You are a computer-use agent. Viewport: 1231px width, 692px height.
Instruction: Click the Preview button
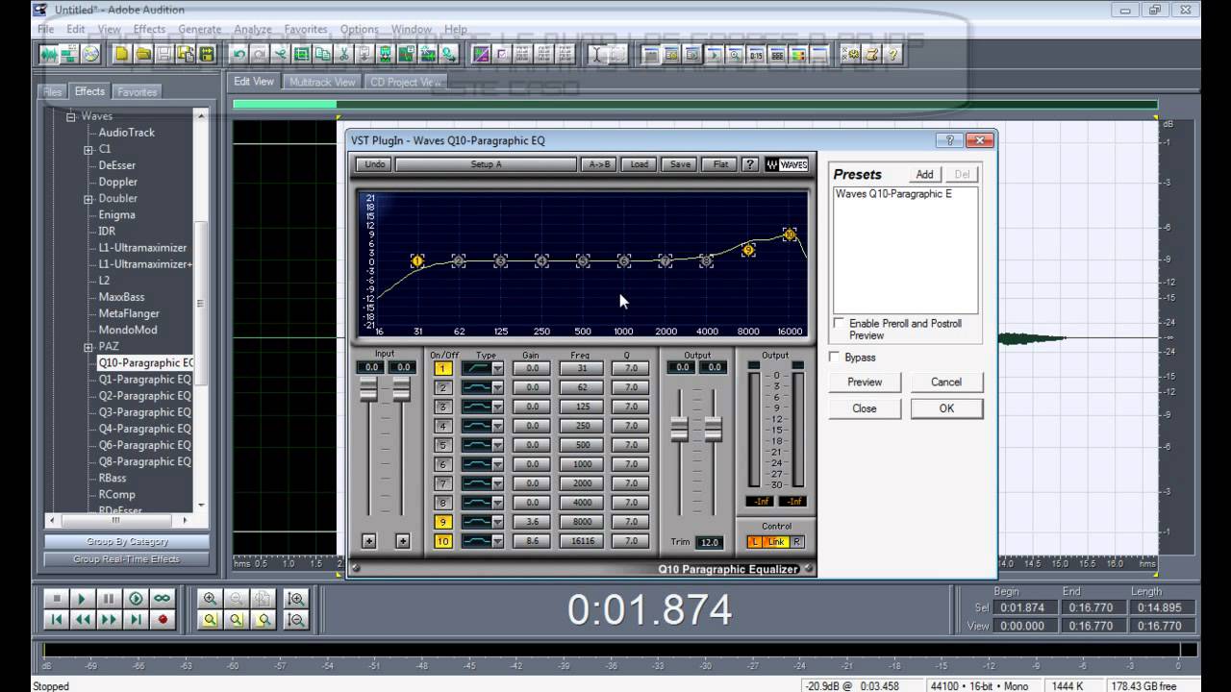point(865,382)
